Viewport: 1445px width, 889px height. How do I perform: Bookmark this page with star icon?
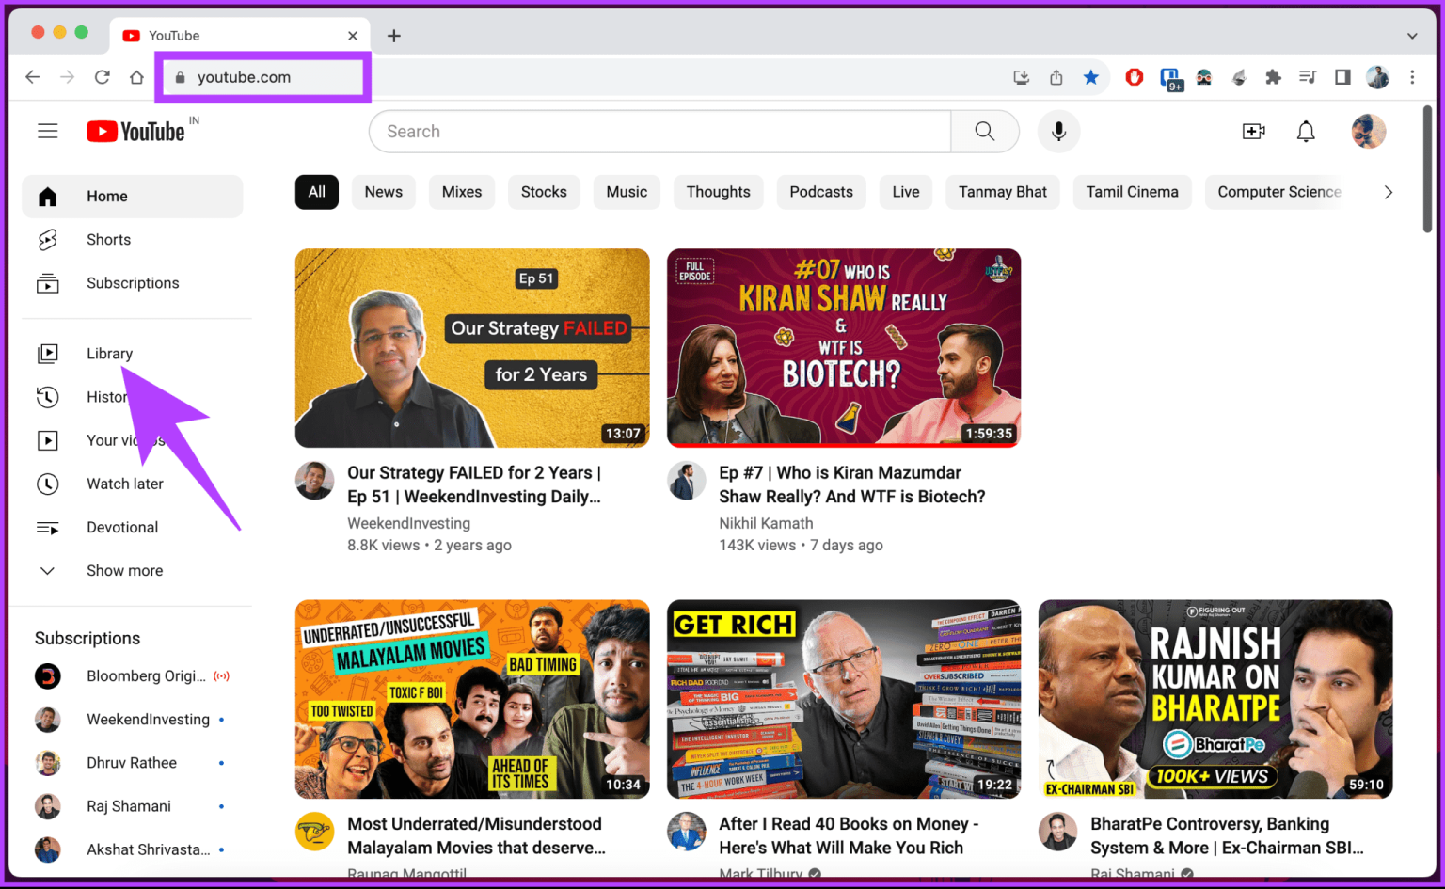click(x=1091, y=77)
